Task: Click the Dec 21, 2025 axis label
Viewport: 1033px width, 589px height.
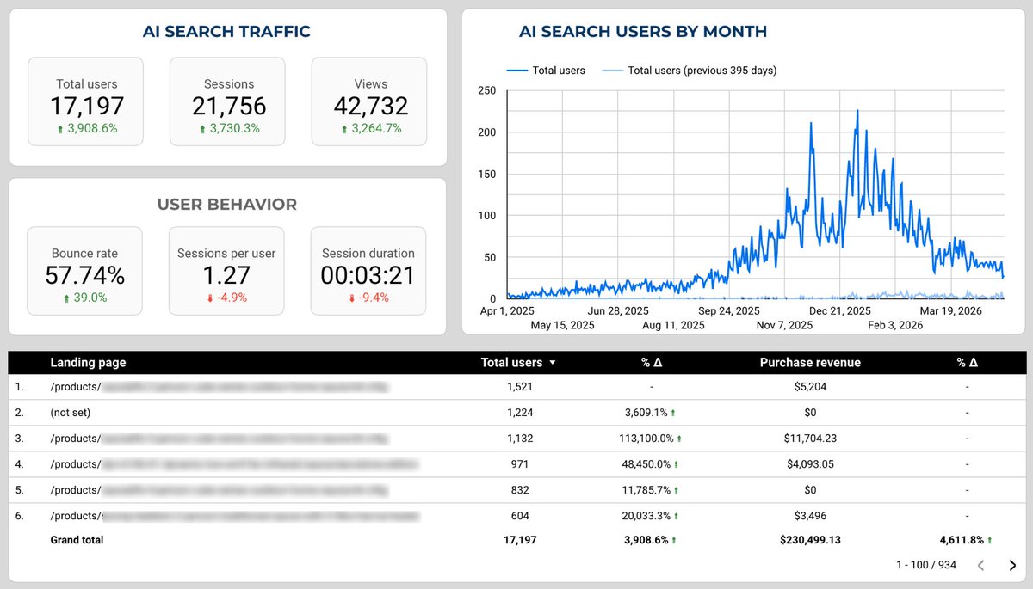Action: click(840, 310)
